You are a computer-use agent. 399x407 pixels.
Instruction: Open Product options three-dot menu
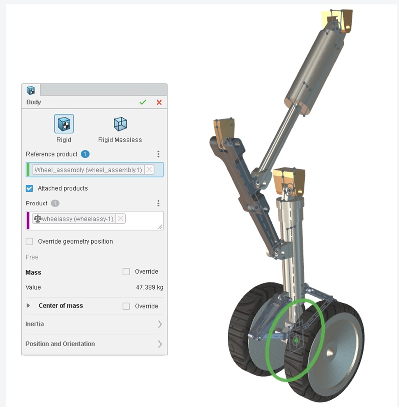pos(158,203)
